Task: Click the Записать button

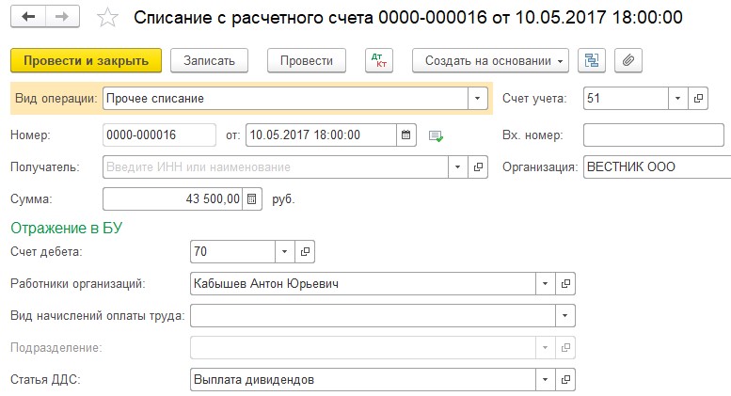Action: 215,60
